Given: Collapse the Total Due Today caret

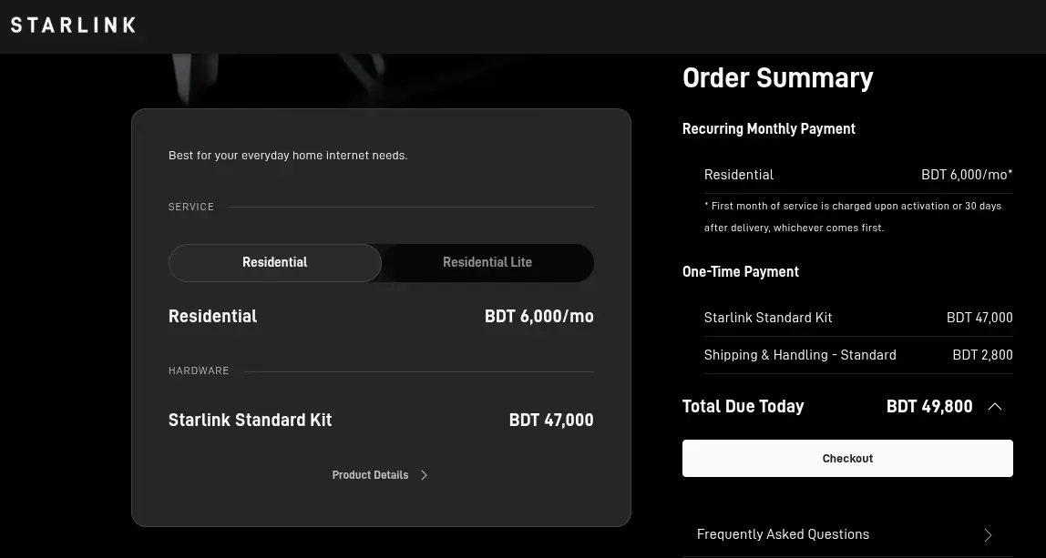Looking at the screenshot, I should pos(995,406).
